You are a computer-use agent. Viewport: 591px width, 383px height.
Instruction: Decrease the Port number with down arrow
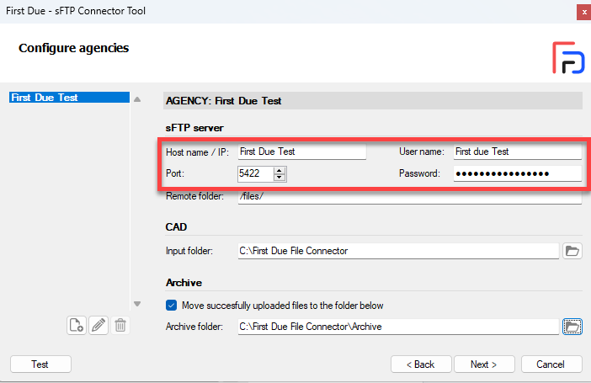pos(280,177)
